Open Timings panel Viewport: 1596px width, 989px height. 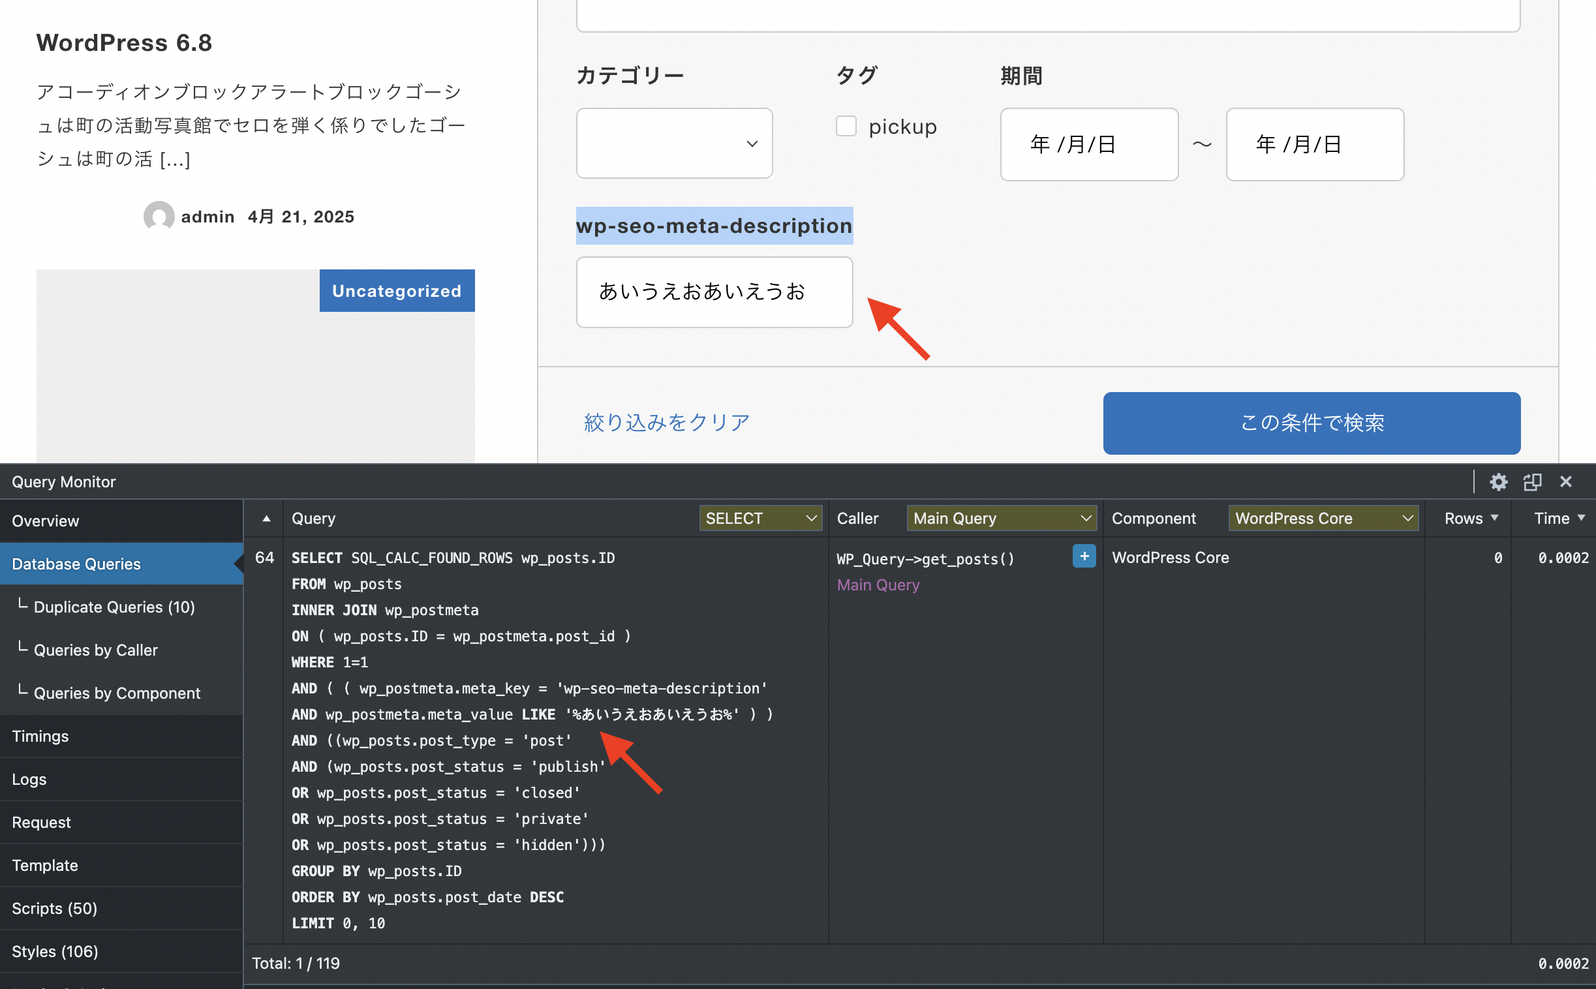pos(121,737)
